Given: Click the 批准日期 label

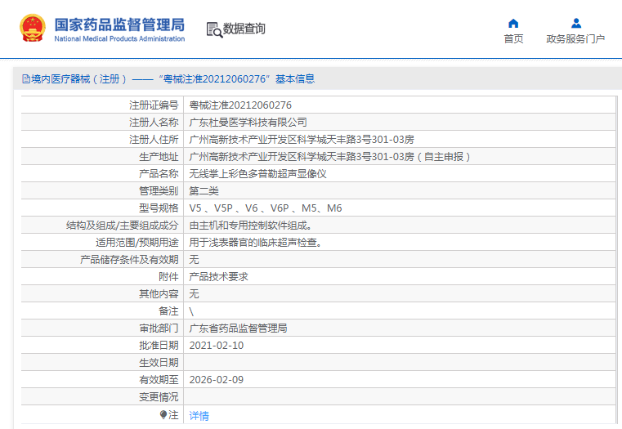Looking at the screenshot, I should coord(159,346).
